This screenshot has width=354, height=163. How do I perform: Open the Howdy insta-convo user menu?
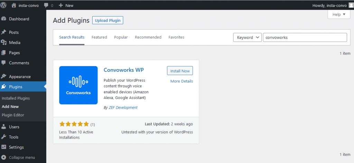point(333,6)
